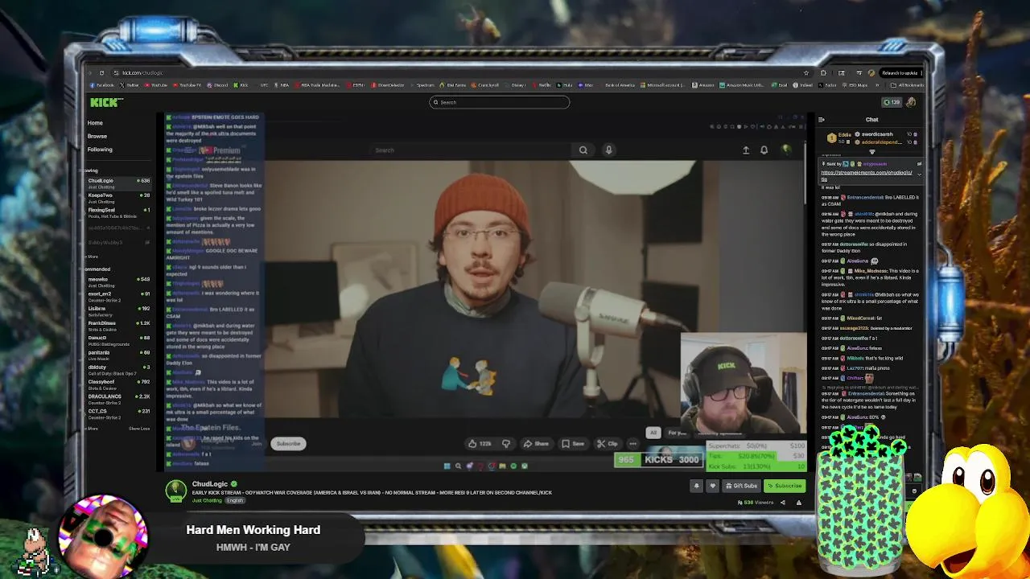Open the YouTube TV bookmark
Image resolution: width=1030 pixels, height=579 pixels.
click(x=187, y=84)
